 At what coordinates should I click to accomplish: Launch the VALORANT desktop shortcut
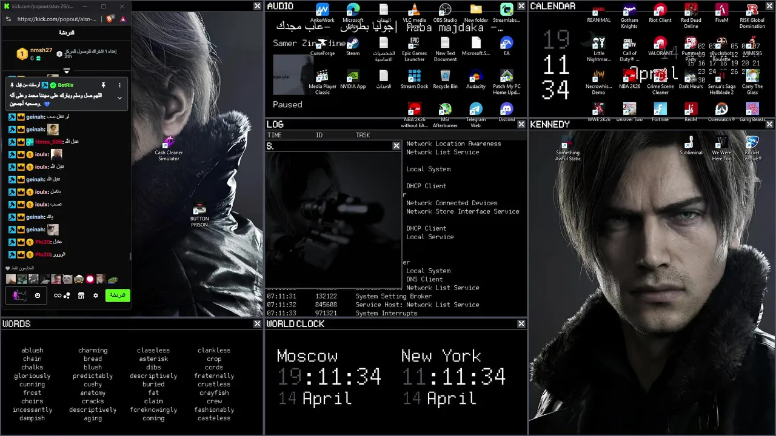tap(660, 47)
